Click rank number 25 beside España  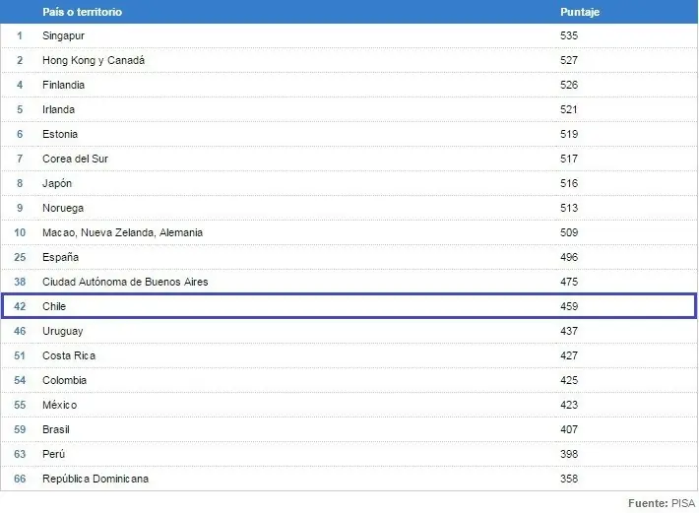point(20,257)
